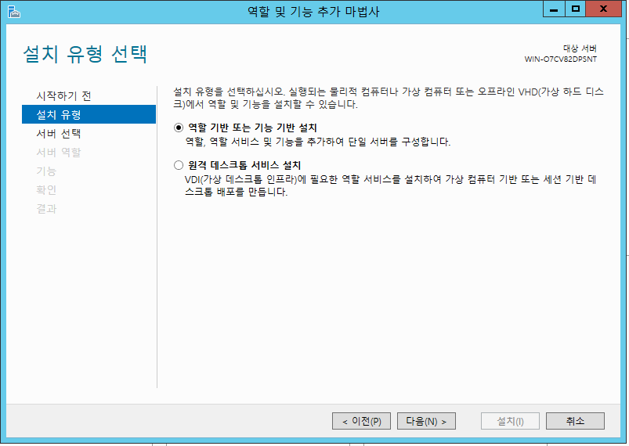The height and width of the screenshot is (446, 629).
Task: Click the disabled 결과 step in sidebar
Action: [46, 209]
